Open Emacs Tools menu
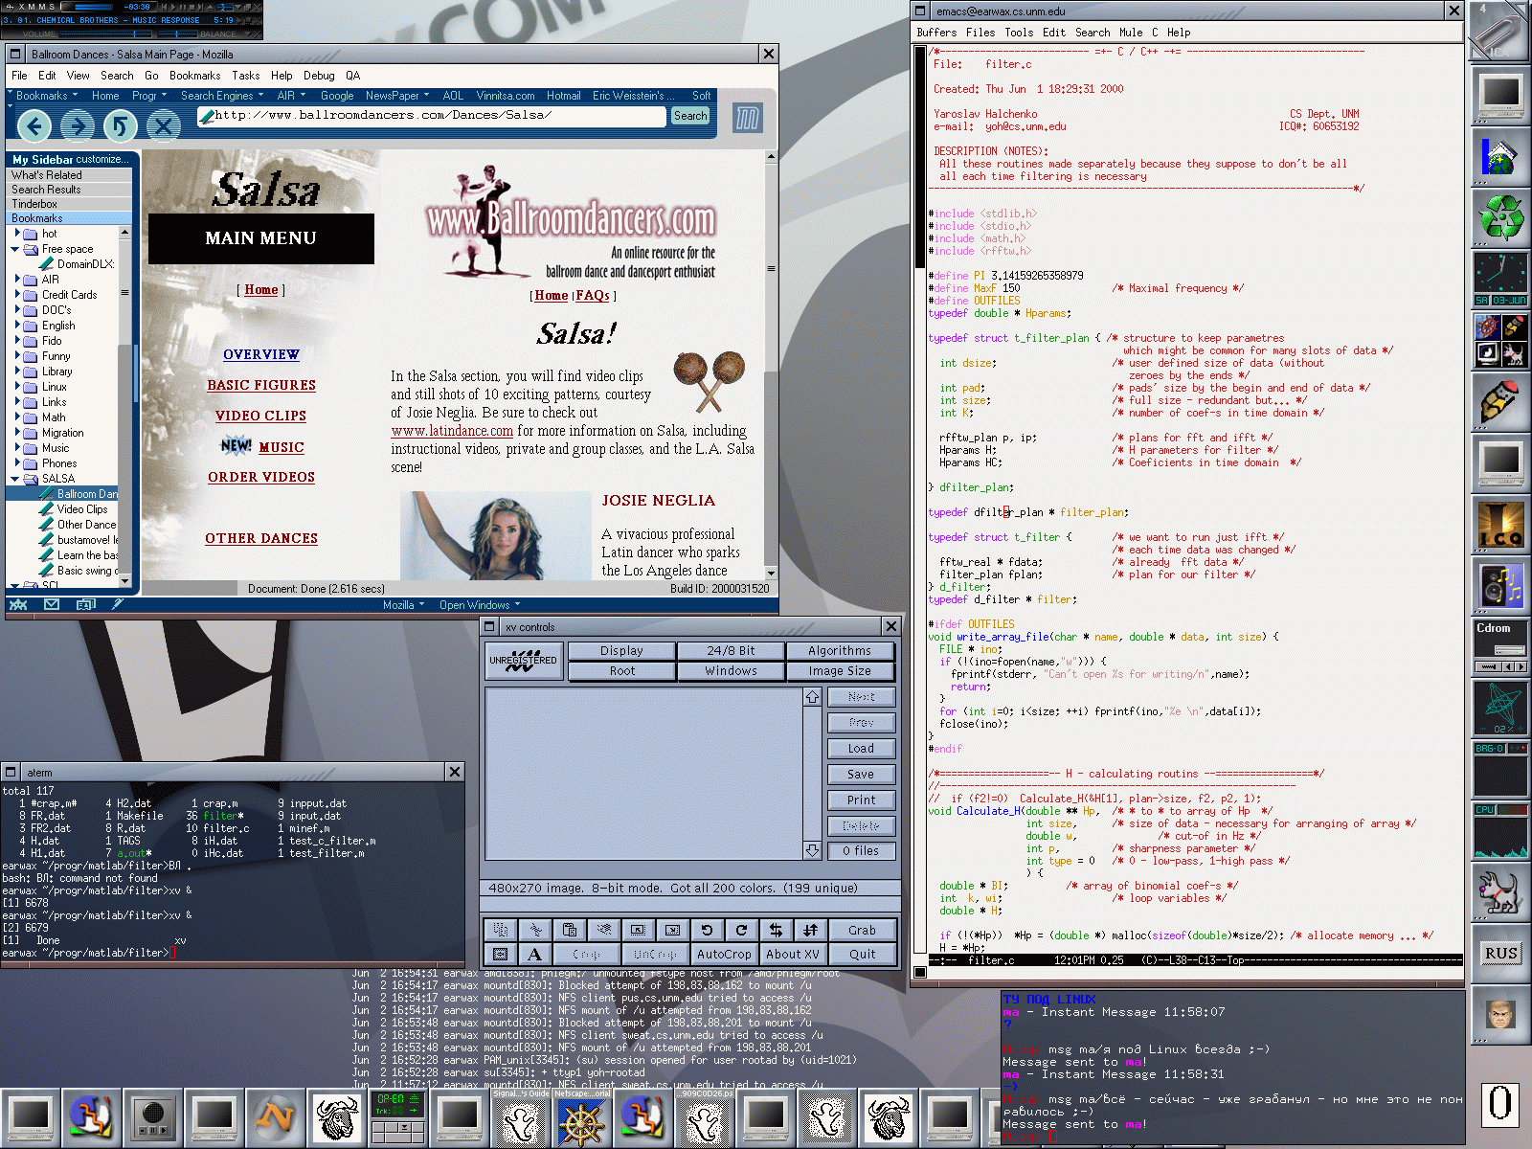This screenshot has height=1149, width=1532. click(1019, 33)
